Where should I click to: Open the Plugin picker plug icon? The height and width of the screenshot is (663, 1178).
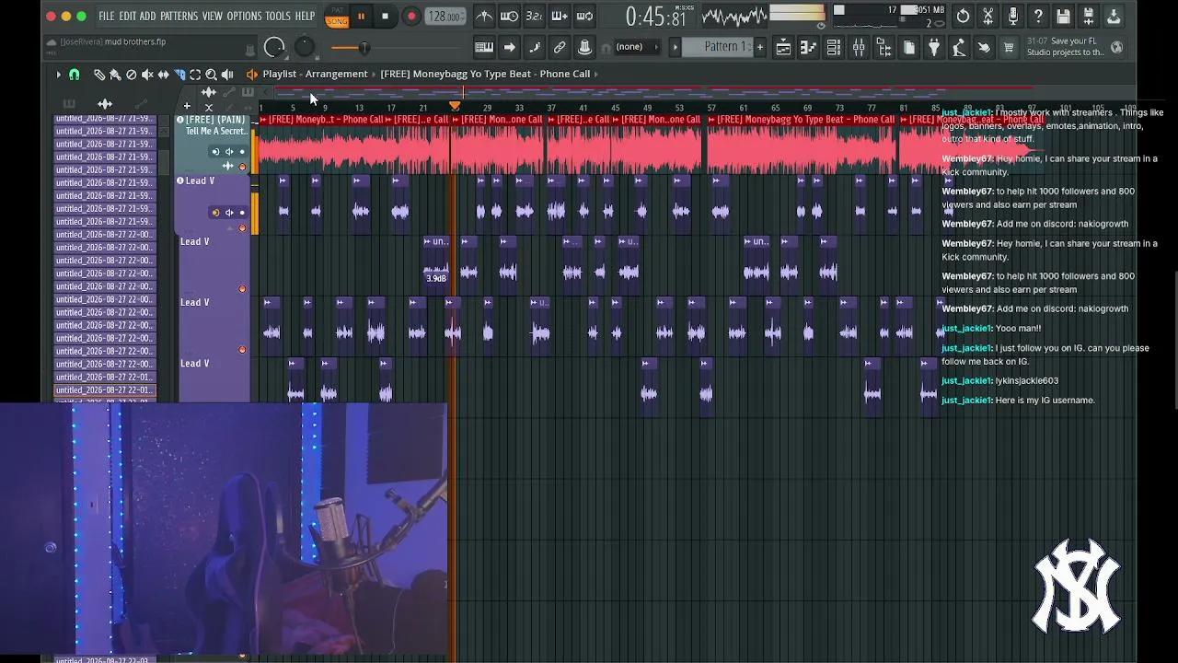934,48
